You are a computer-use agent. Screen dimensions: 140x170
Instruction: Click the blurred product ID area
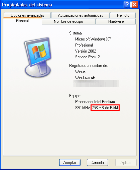point(96,84)
